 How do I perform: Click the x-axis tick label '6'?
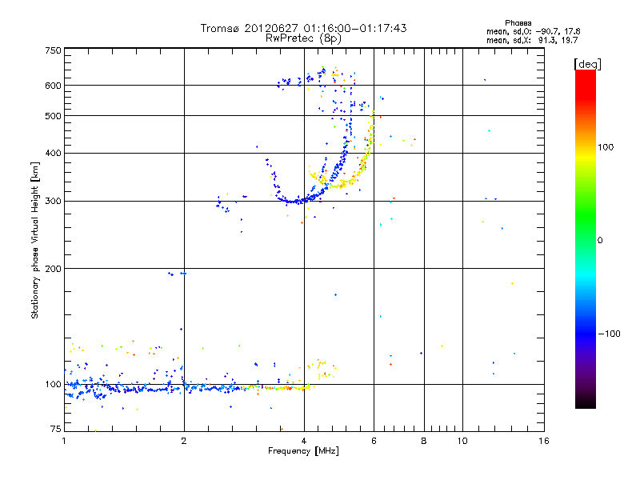coord(374,441)
